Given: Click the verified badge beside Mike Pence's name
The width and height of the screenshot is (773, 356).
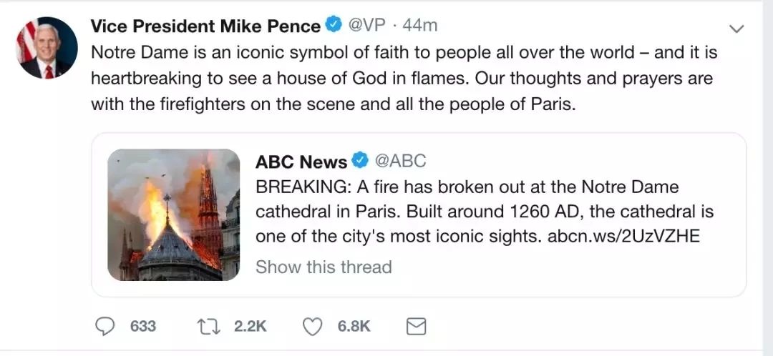Looking at the screenshot, I should [333, 26].
